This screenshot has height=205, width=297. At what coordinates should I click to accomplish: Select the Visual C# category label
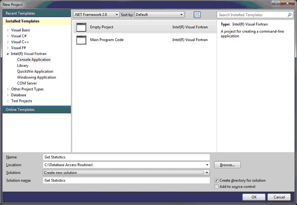click(19, 36)
